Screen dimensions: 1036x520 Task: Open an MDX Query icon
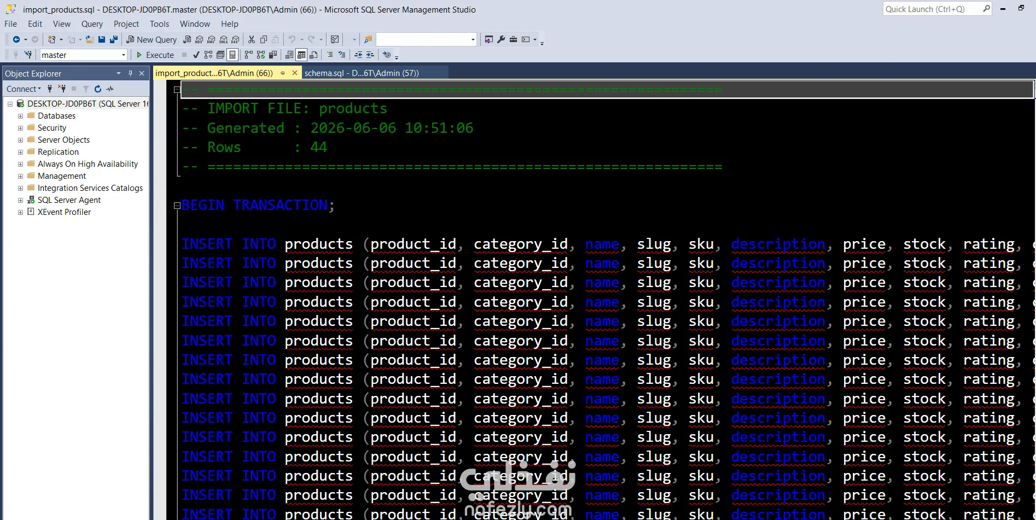[199, 39]
